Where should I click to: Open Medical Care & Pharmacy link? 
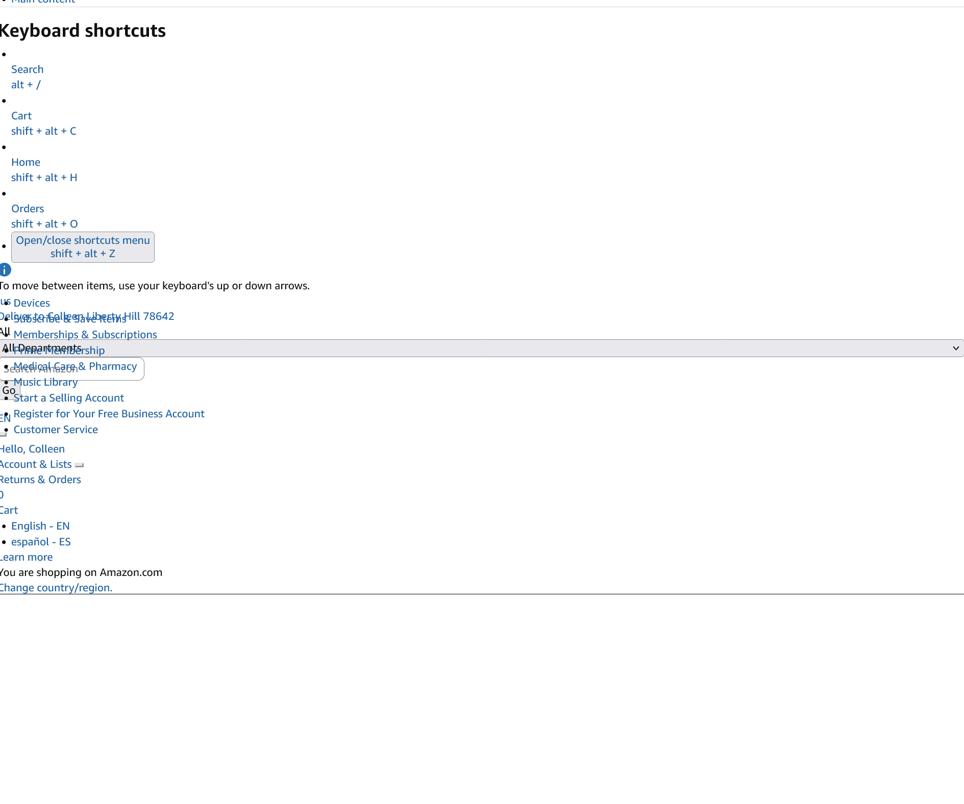pyautogui.click(x=75, y=366)
